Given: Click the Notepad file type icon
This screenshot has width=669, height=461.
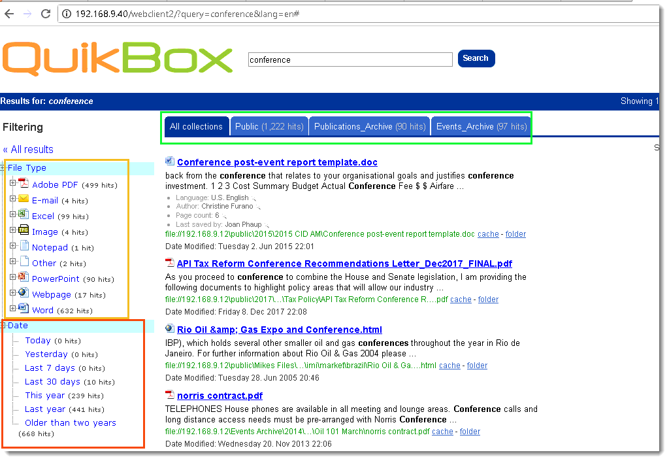Looking at the screenshot, I should click(24, 247).
